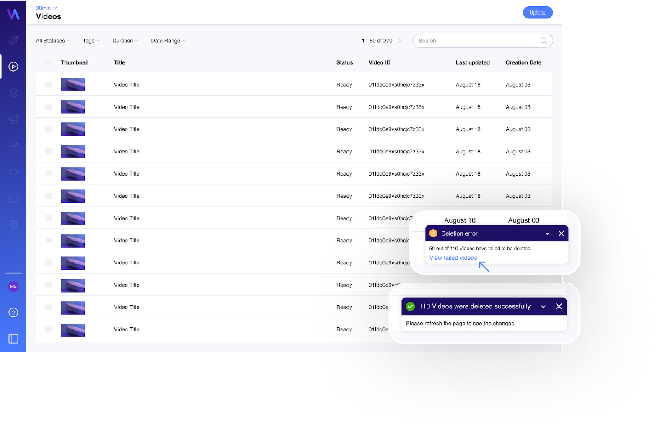The image size is (671, 435).
Task: Collapse the Deletion error notification chevron
Action: point(547,233)
